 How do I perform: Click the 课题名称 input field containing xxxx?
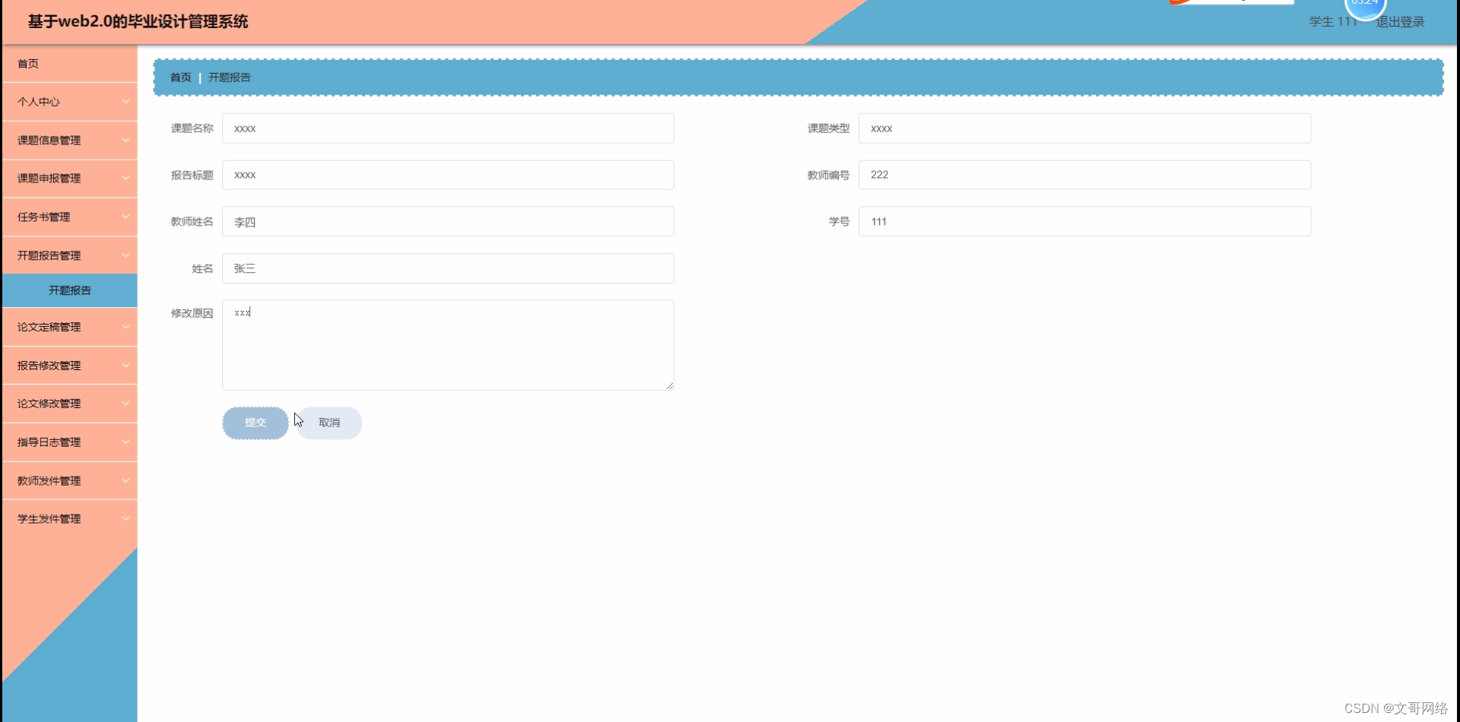pyautogui.click(x=447, y=128)
